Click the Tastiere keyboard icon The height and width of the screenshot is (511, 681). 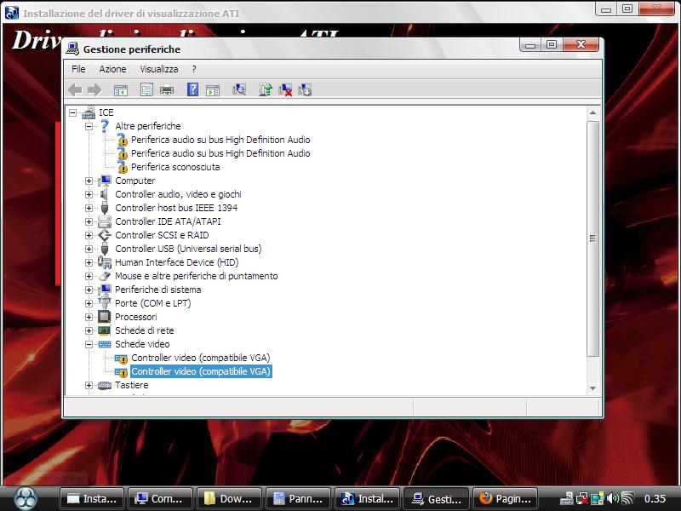tap(104, 386)
